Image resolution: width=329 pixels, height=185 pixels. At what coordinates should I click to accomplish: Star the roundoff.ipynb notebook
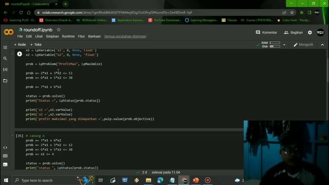click(59, 30)
